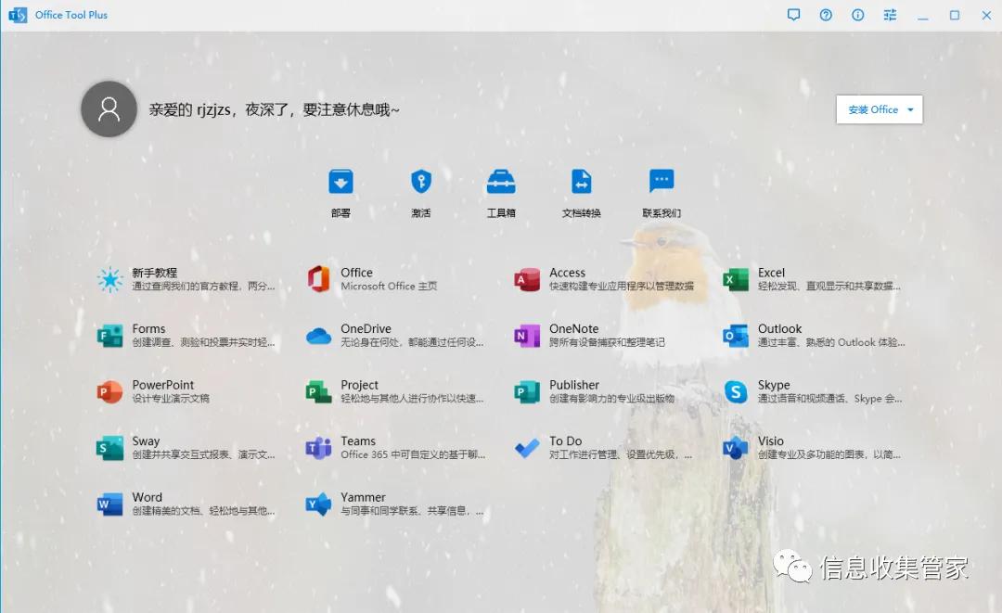Click '创建有影响力的专业级出版物' description text
Screen dimensions: 1002x613
click(611, 399)
